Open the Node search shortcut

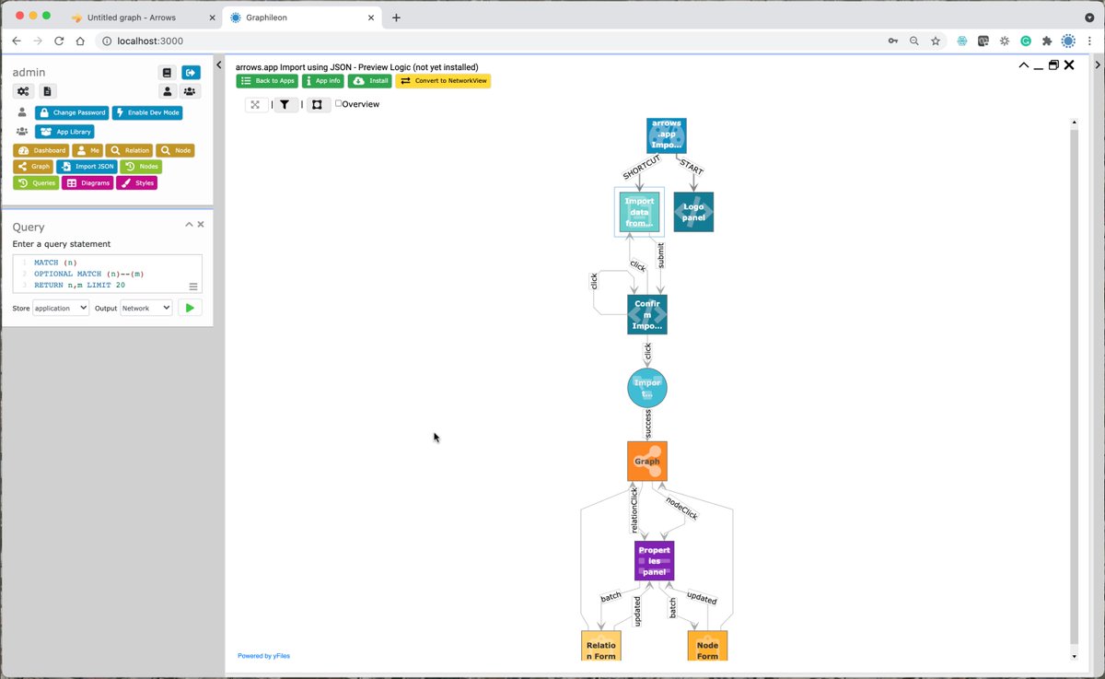pos(175,150)
